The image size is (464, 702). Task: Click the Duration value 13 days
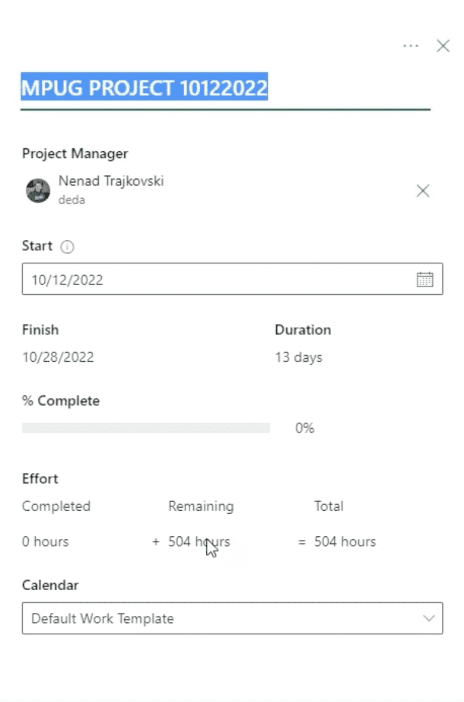click(299, 357)
